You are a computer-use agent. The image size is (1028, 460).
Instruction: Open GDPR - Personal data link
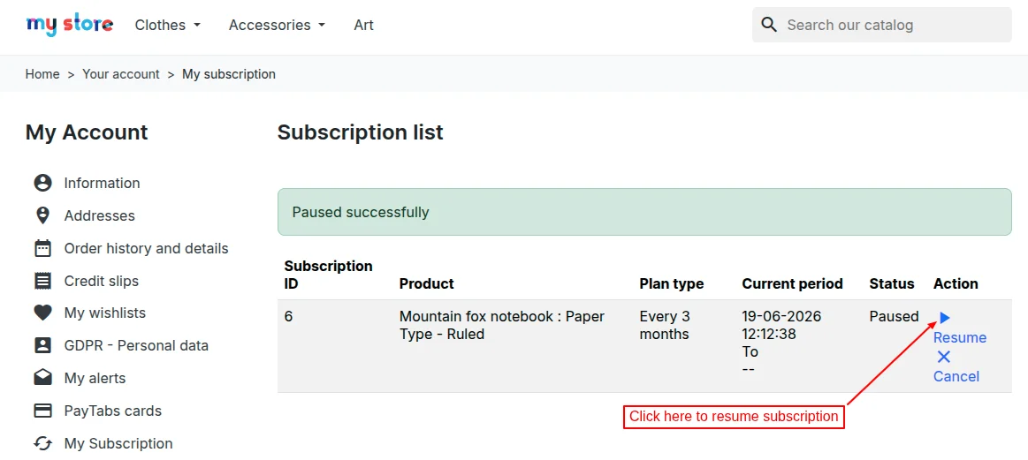(136, 345)
